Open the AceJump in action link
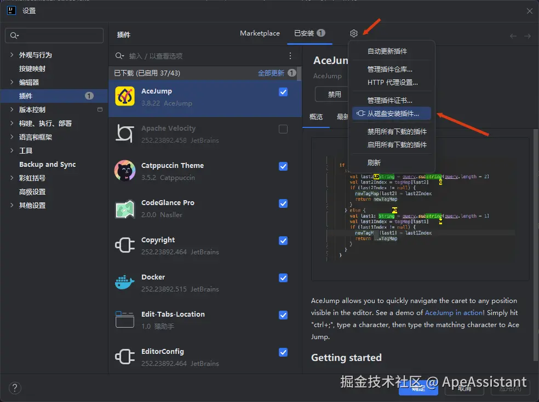 click(454, 313)
